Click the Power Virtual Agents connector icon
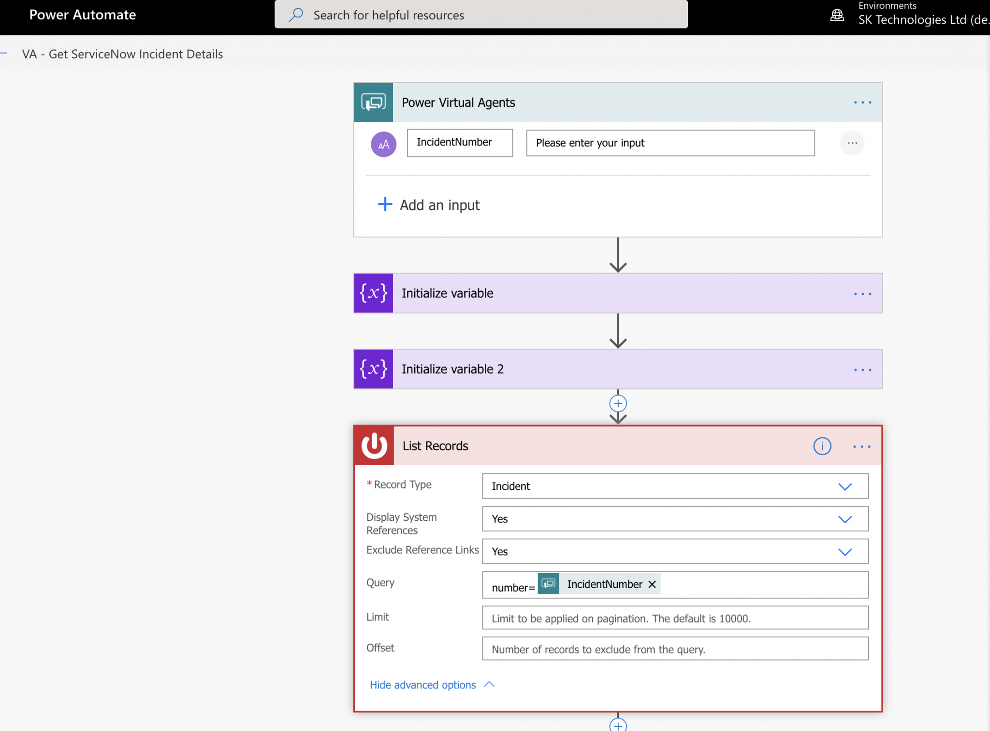990x731 pixels. click(x=373, y=102)
